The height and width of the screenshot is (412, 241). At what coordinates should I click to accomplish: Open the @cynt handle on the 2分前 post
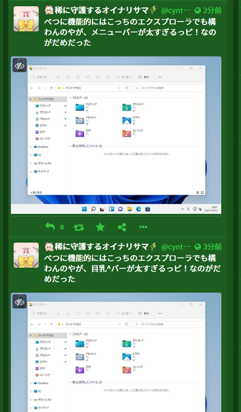tap(176, 10)
